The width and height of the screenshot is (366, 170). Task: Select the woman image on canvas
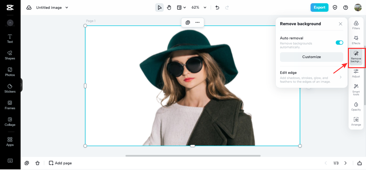[x=192, y=86]
